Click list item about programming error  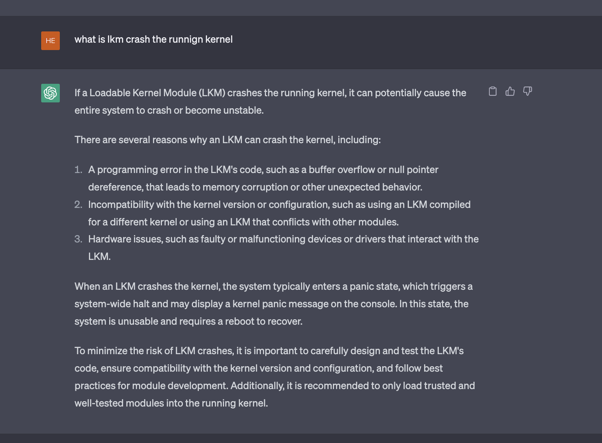(x=263, y=178)
